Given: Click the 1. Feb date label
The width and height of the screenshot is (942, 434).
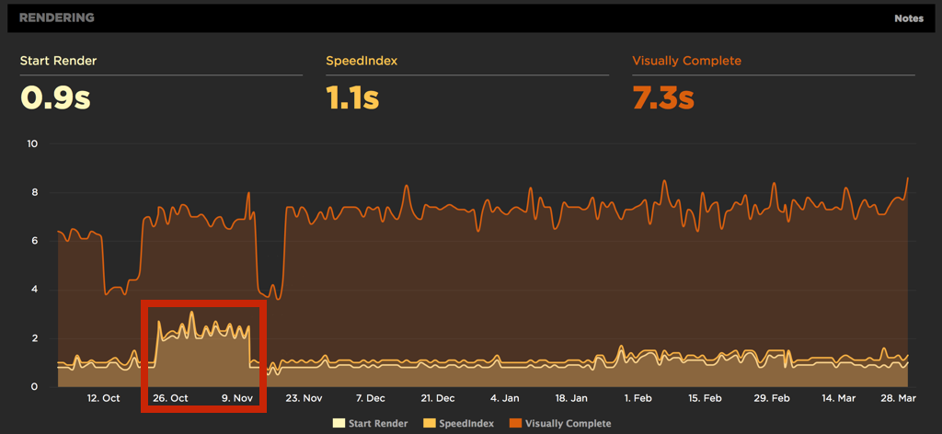Looking at the screenshot, I should (638, 398).
